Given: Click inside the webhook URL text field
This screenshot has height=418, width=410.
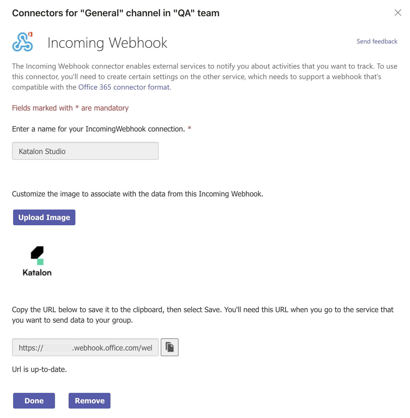Looking at the screenshot, I should (85, 347).
